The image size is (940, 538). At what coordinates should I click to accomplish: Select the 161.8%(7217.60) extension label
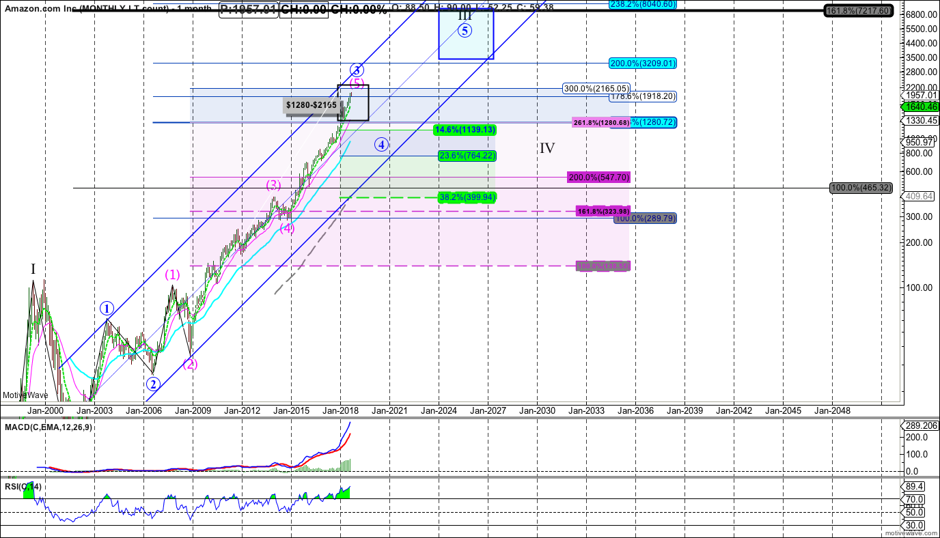859,11
